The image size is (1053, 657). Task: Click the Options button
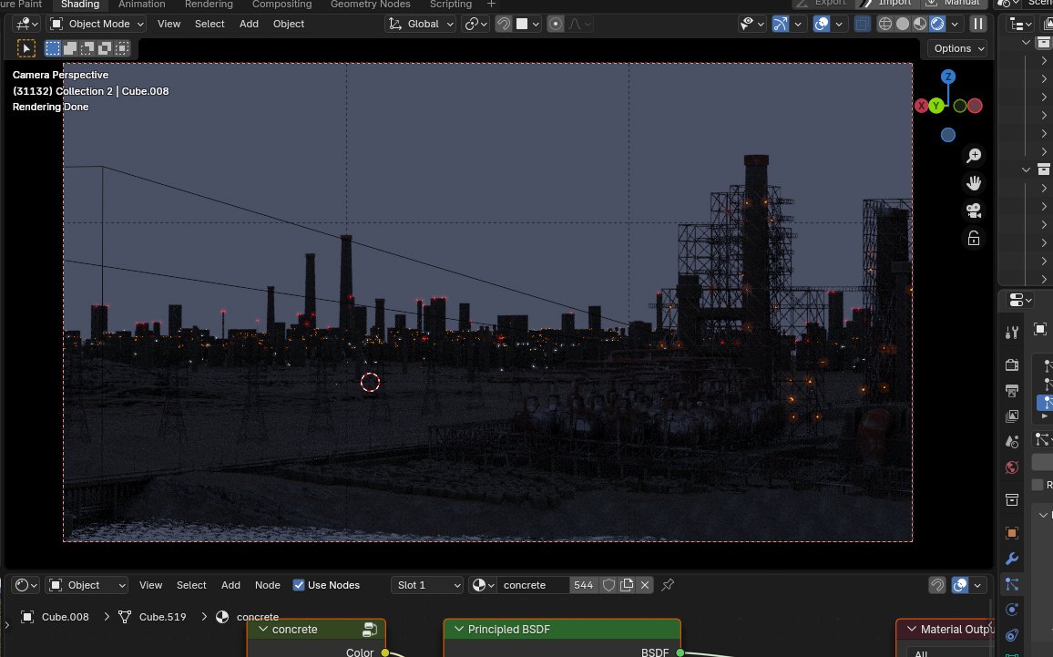point(957,48)
